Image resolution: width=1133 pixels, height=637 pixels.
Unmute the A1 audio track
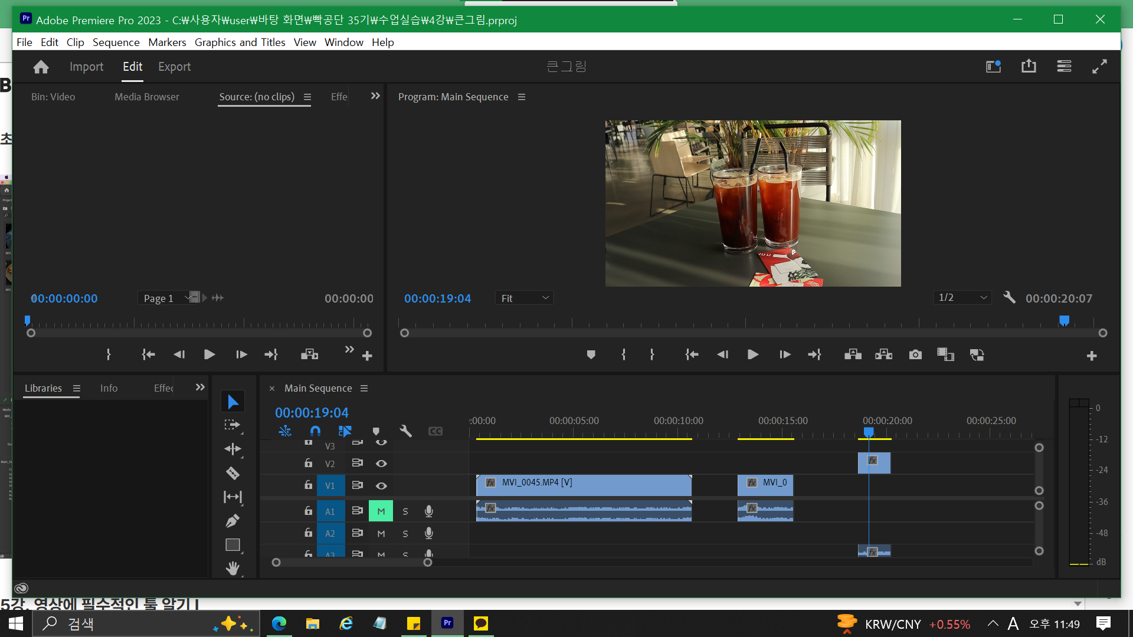pos(381,511)
